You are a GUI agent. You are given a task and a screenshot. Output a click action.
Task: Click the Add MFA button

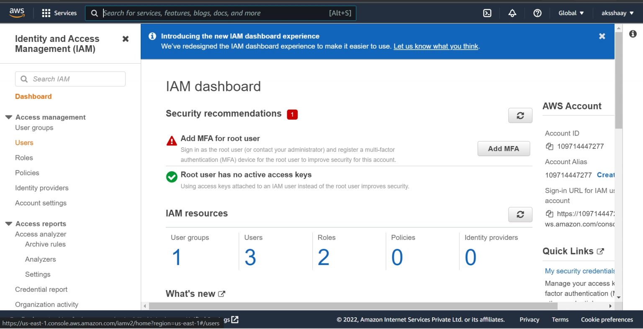[504, 149]
